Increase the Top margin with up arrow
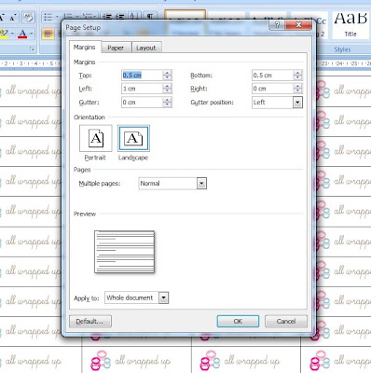The image size is (371, 373). coord(167,73)
